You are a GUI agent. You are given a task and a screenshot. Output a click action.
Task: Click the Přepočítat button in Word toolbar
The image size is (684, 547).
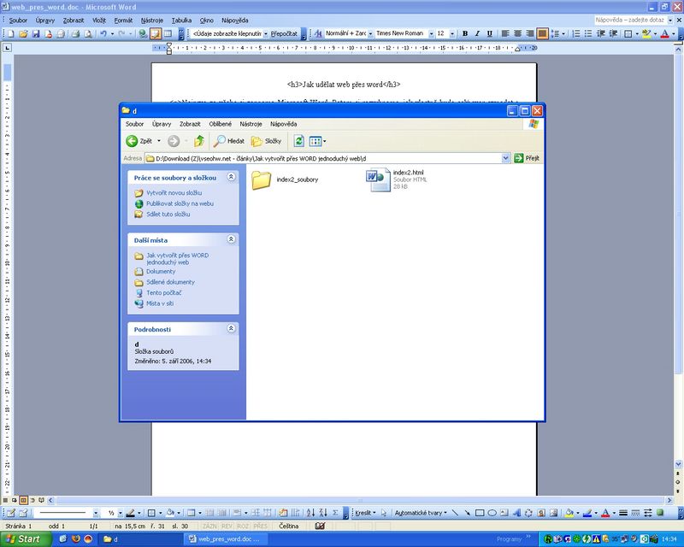coord(284,33)
